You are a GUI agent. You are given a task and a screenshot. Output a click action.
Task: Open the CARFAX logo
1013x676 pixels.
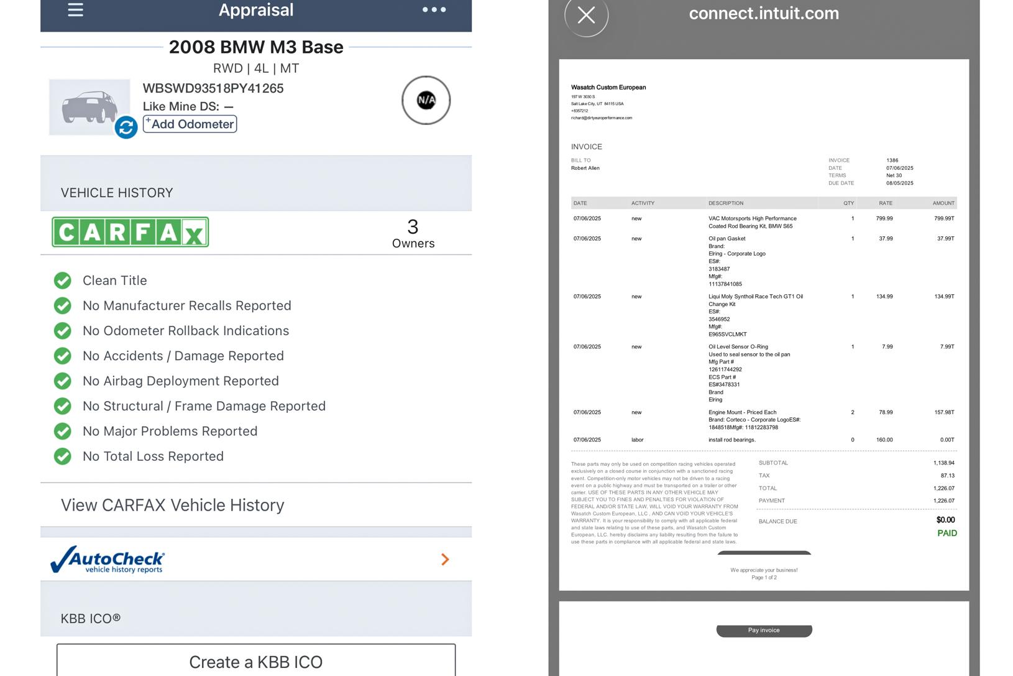pyautogui.click(x=130, y=232)
